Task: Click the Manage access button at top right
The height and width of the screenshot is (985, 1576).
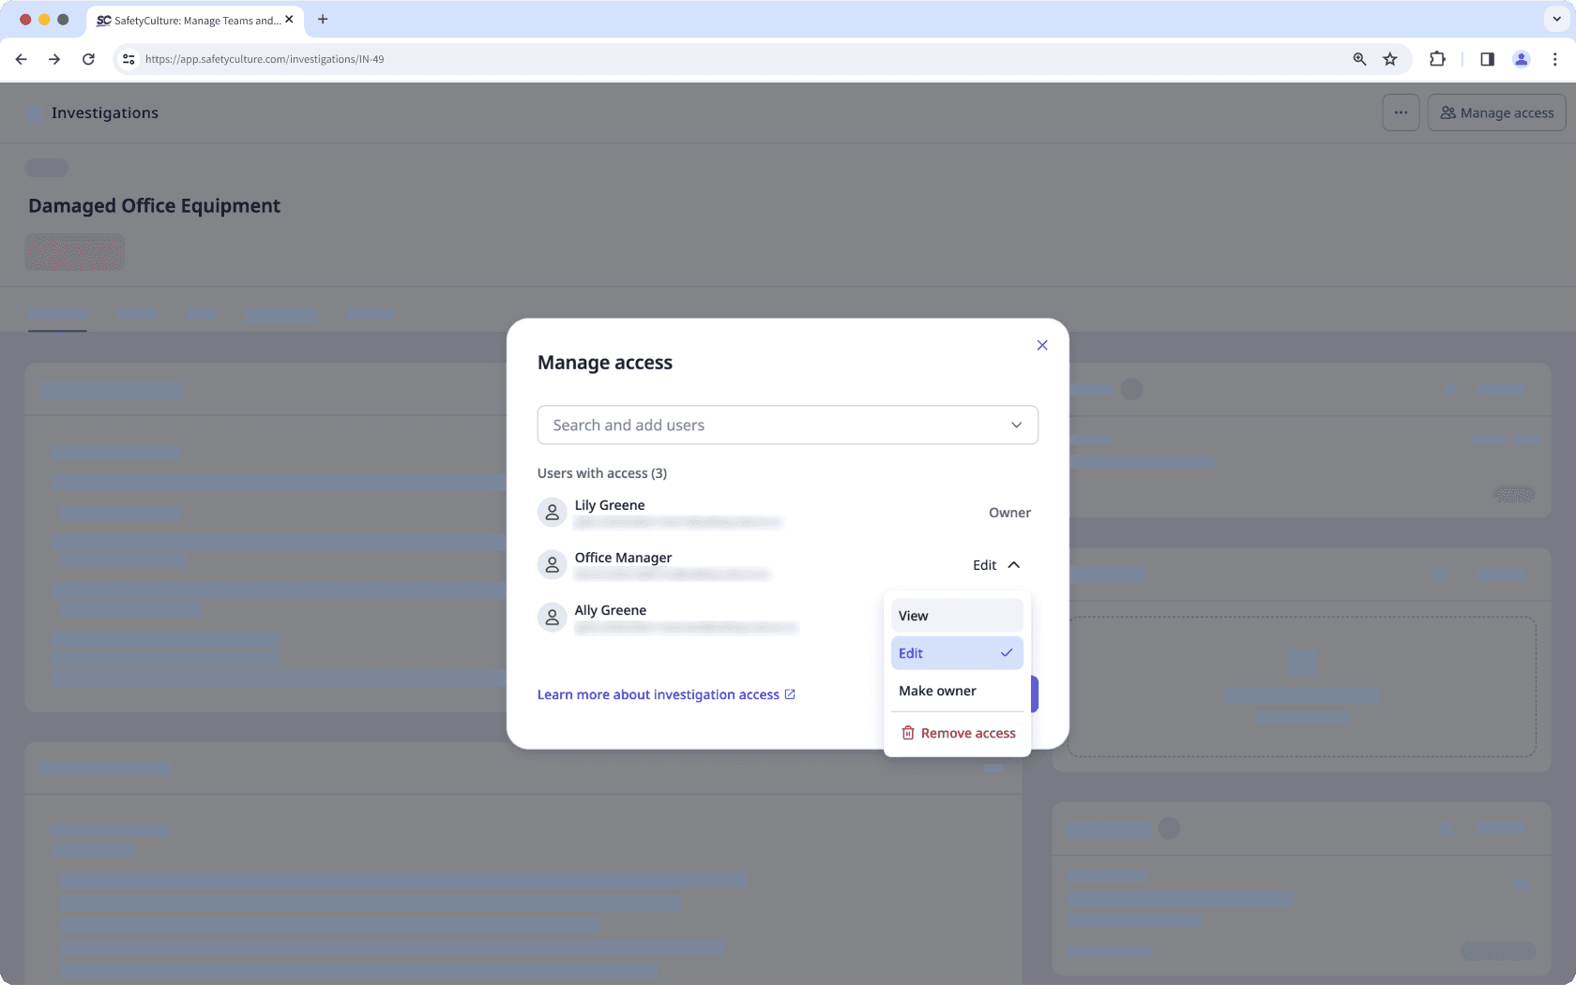Action: (1495, 112)
